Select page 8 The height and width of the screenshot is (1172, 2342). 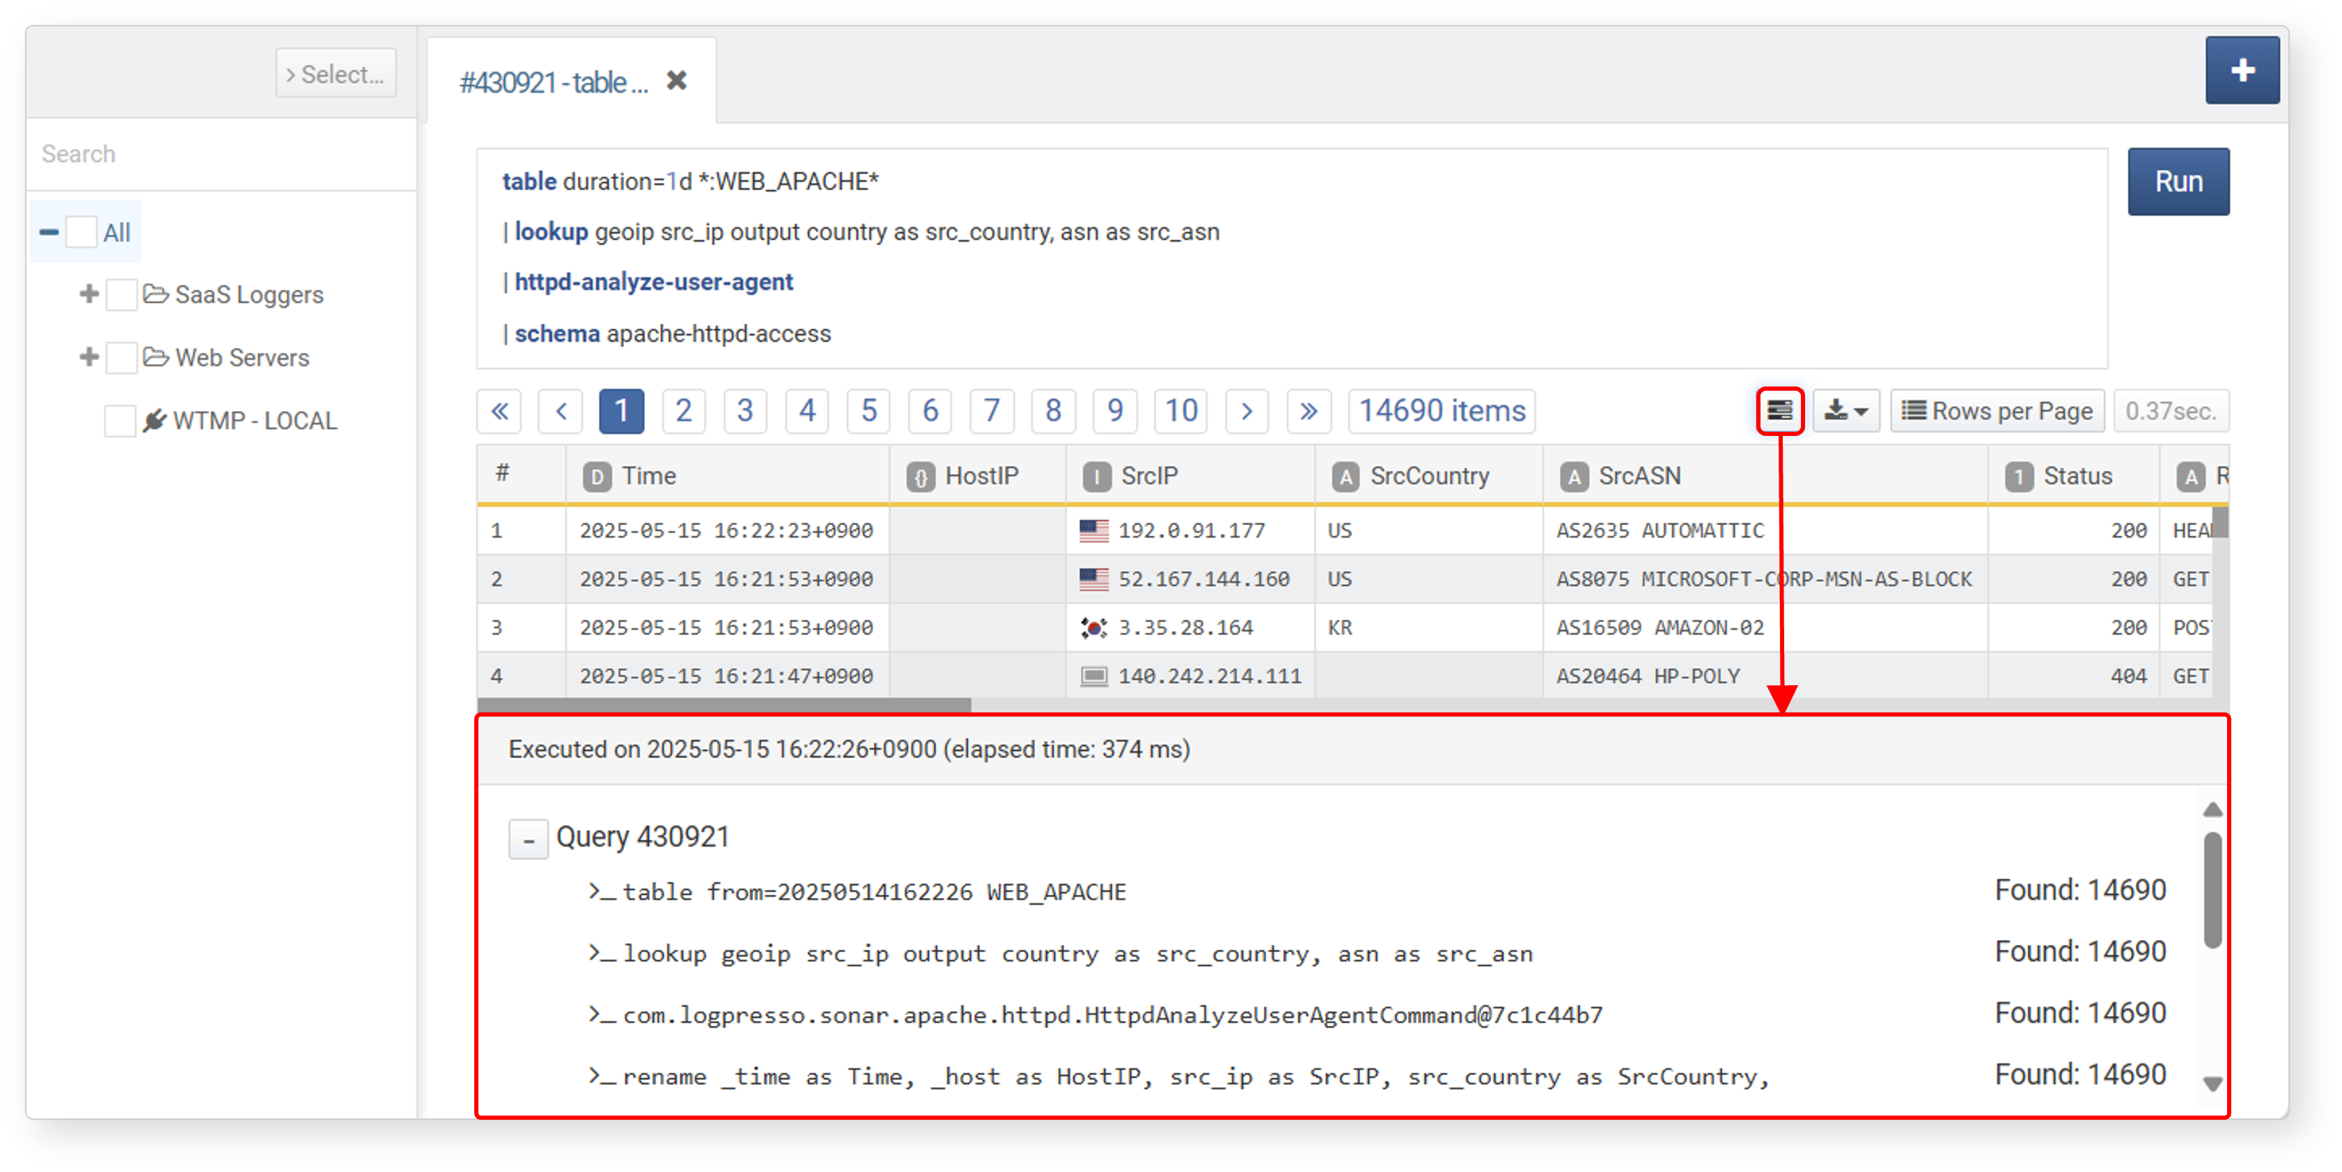click(1053, 411)
